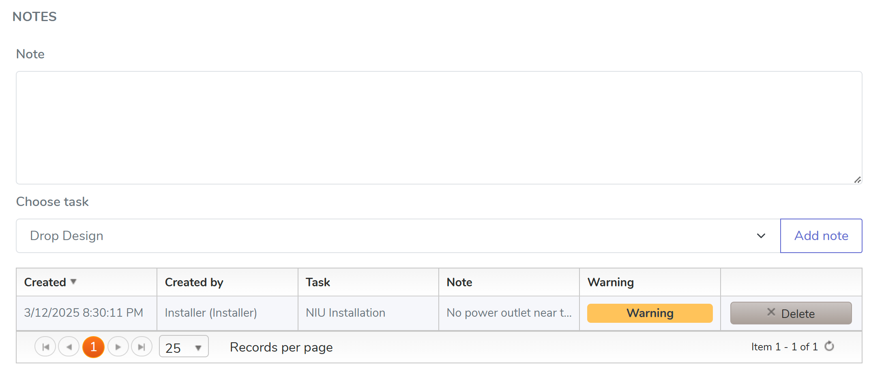This screenshot has height=382, width=884.
Task: Go to the first page
Action: tap(45, 347)
